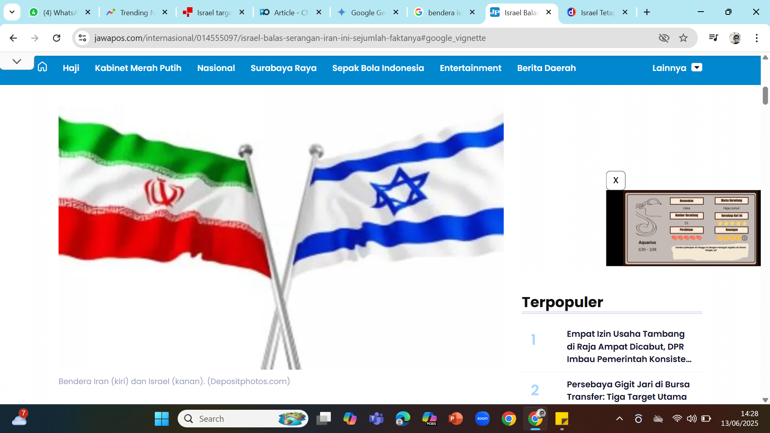Open battery status in tray
Screen dimensions: 770x433
click(x=706, y=419)
